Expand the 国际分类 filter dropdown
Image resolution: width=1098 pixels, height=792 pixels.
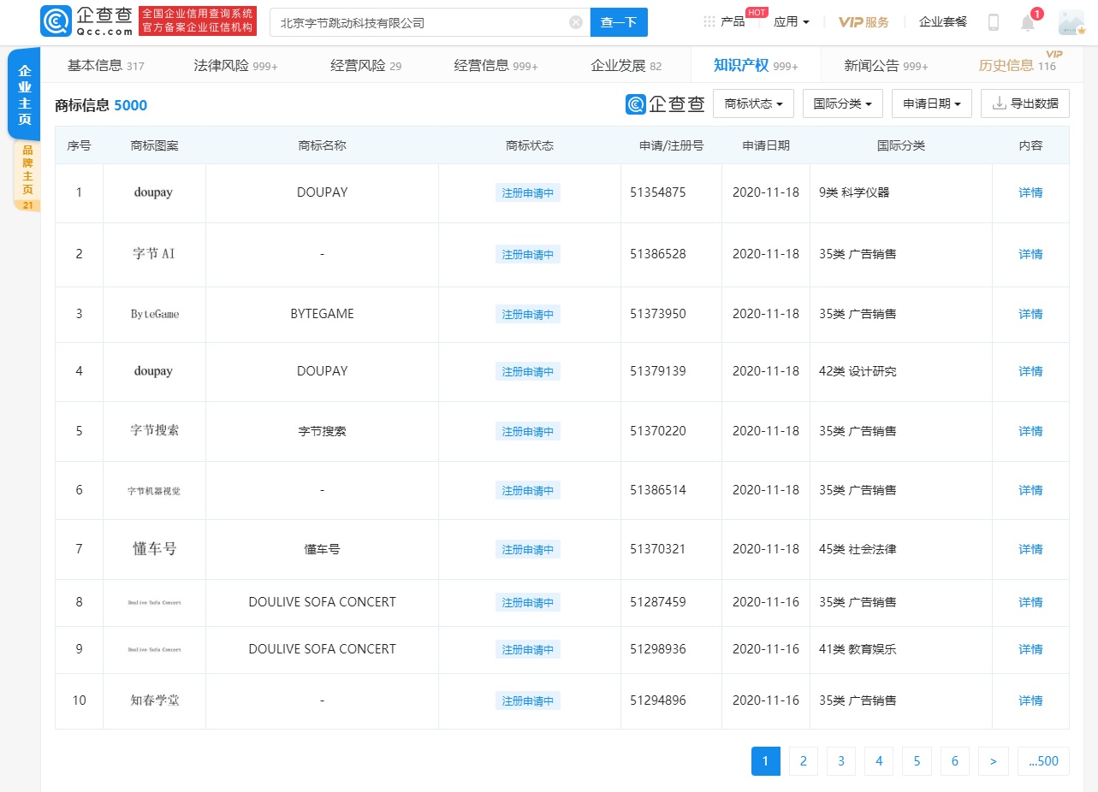(x=842, y=103)
